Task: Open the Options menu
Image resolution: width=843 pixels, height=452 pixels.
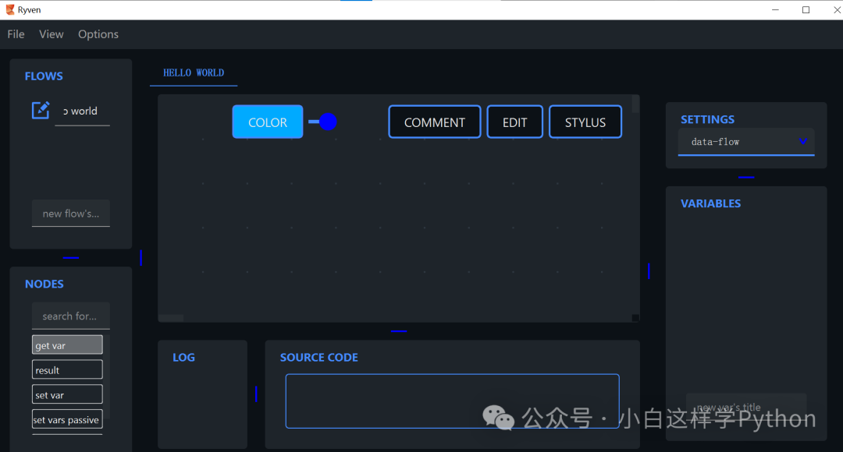Action: coord(98,34)
